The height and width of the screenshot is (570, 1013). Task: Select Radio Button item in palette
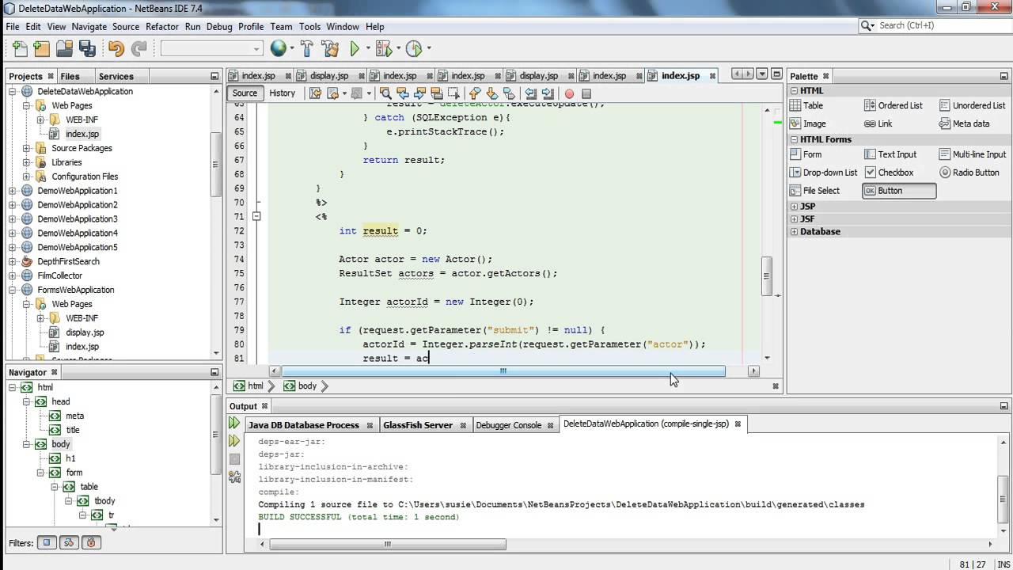point(969,173)
